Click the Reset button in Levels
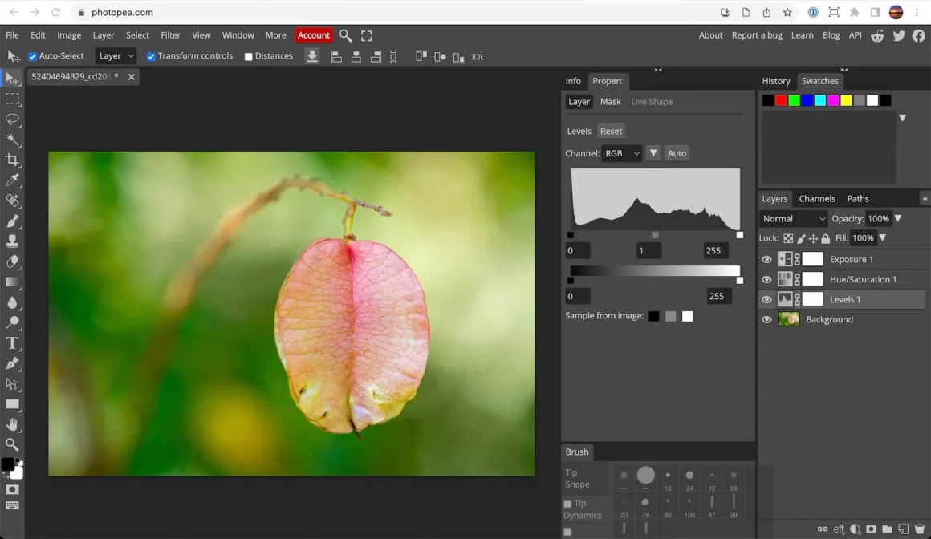Image resolution: width=931 pixels, height=539 pixels. tap(611, 132)
